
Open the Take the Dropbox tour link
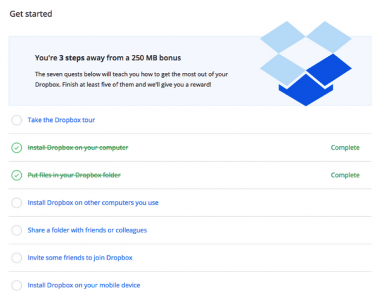point(61,120)
